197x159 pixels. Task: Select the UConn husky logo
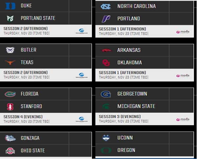(x=106, y=138)
